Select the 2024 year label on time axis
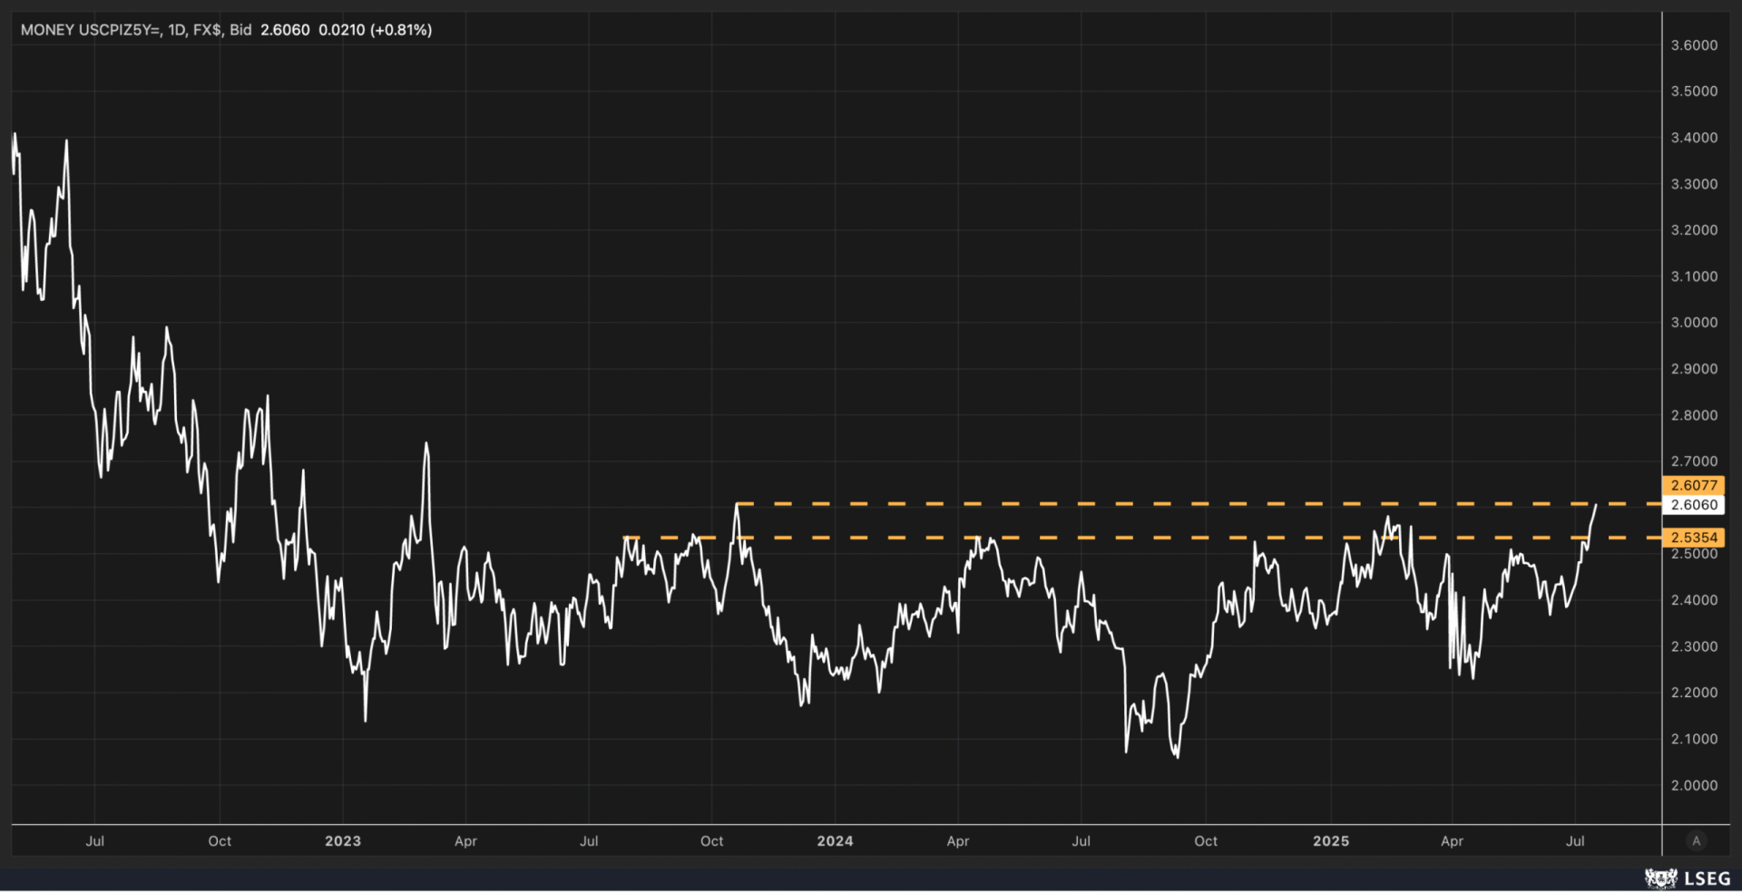This screenshot has height=892, width=1742. pyautogui.click(x=835, y=841)
